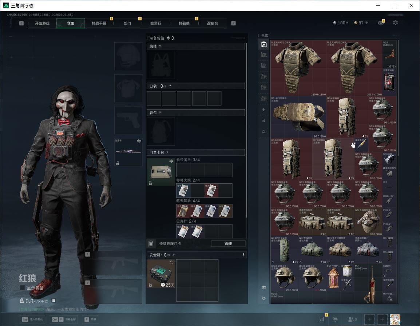Viewport: 420px width, 326px height.
Task: Show help for 胸挂 section
Action: tap(160, 46)
